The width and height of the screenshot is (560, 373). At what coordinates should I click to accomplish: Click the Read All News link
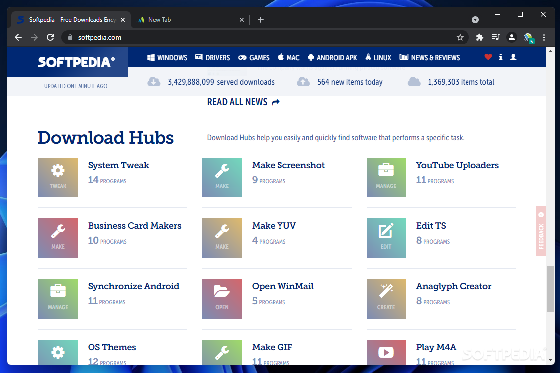(x=243, y=102)
